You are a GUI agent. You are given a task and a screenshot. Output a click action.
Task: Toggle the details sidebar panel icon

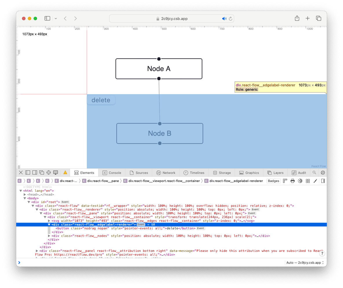(323, 181)
